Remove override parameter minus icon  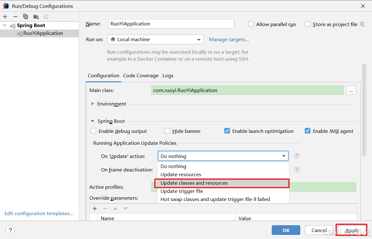[x=105, y=209]
